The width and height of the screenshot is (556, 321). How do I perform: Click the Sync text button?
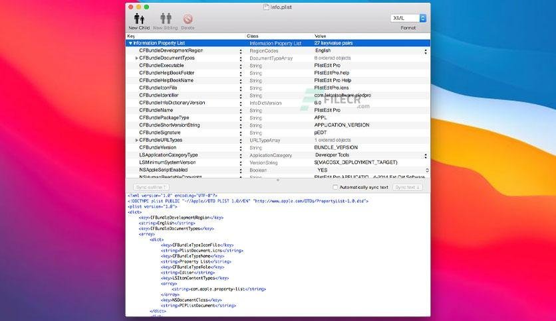click(408, 187)
